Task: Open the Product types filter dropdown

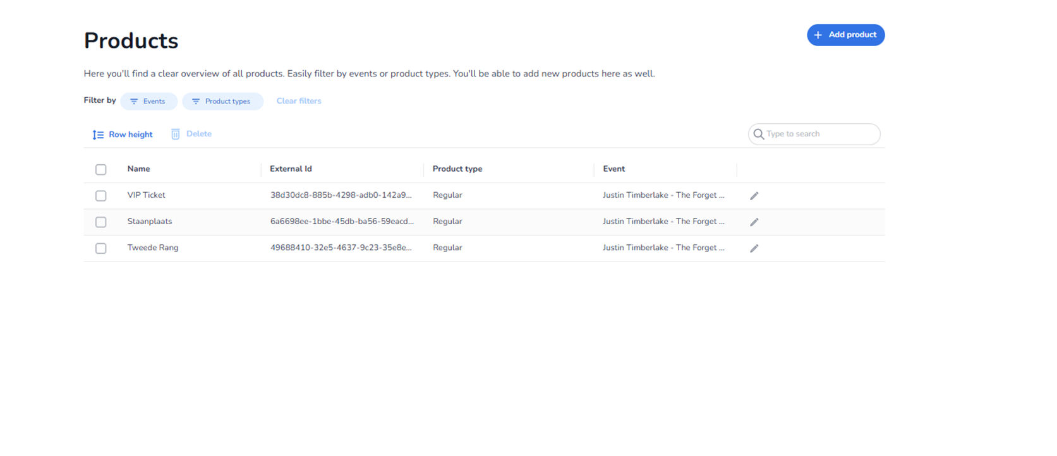Action: (222, 101)
